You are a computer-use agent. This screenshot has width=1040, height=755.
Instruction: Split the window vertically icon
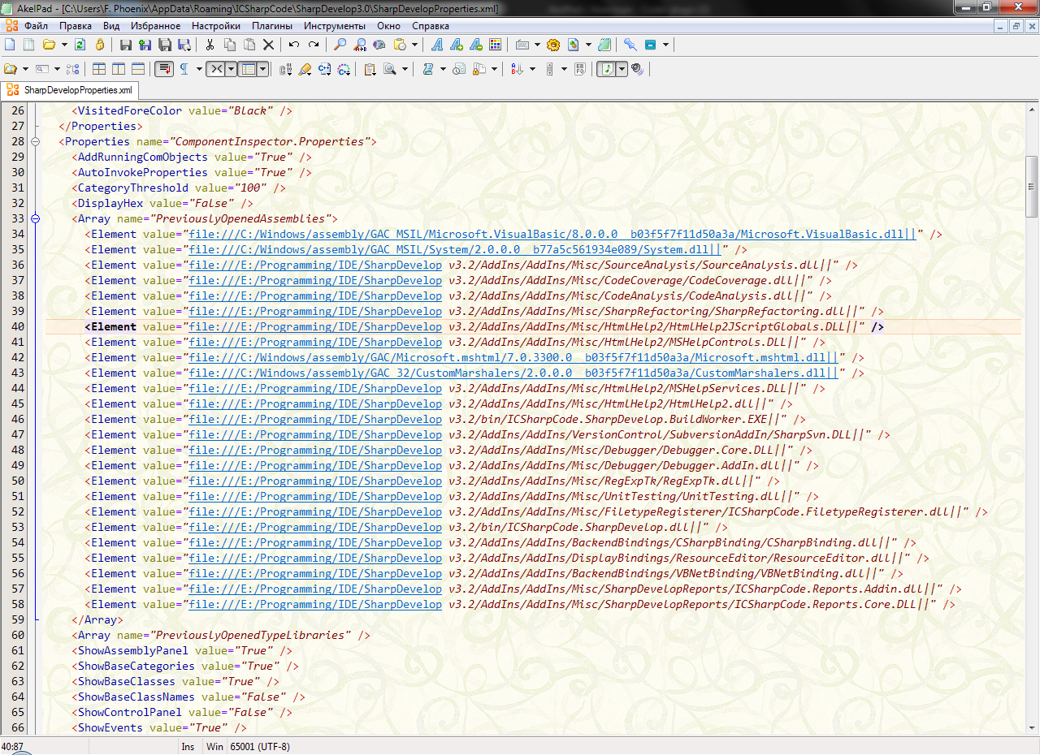pyautogui.click(x=119, y=69)
